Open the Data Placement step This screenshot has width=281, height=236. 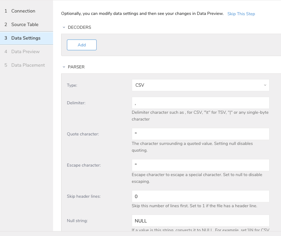coord(28,65)
